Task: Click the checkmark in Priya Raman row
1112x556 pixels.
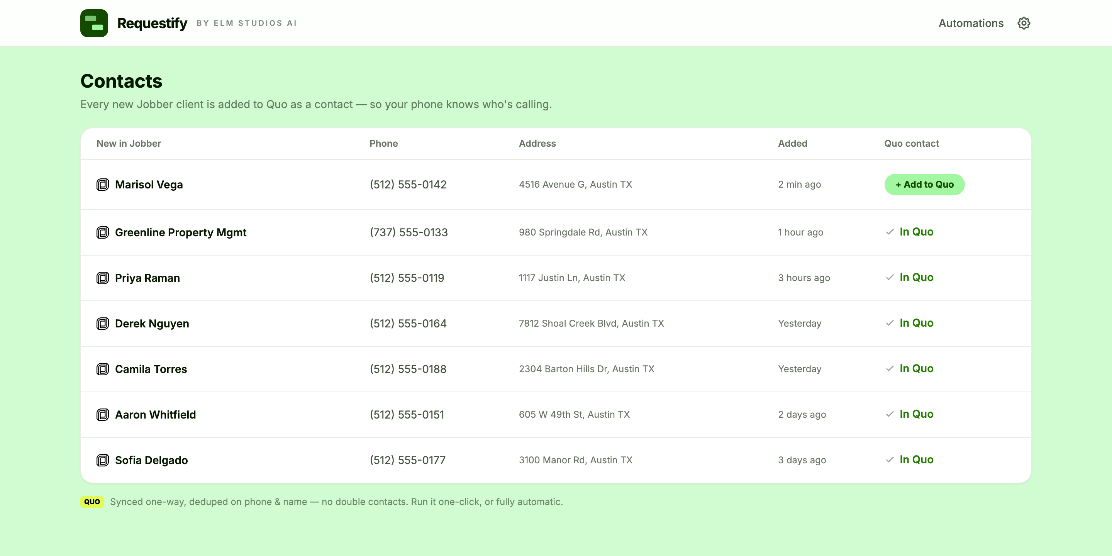Action: click(890, 278)
